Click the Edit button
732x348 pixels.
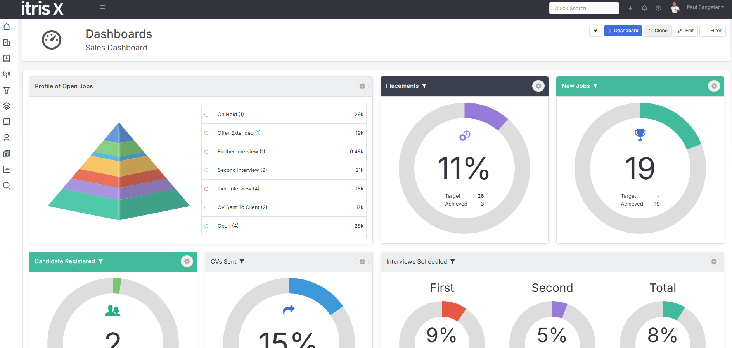[x=685, y=31]
